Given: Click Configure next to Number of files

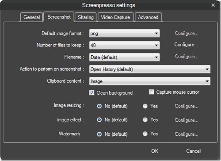Looking at the screenshot, I should click(186, 45).
